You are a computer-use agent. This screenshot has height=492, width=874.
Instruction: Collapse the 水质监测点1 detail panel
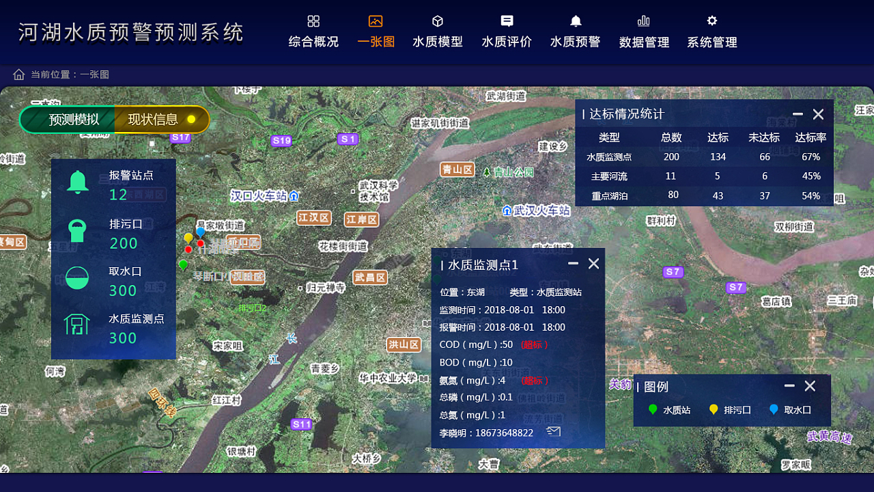point(573,263)
